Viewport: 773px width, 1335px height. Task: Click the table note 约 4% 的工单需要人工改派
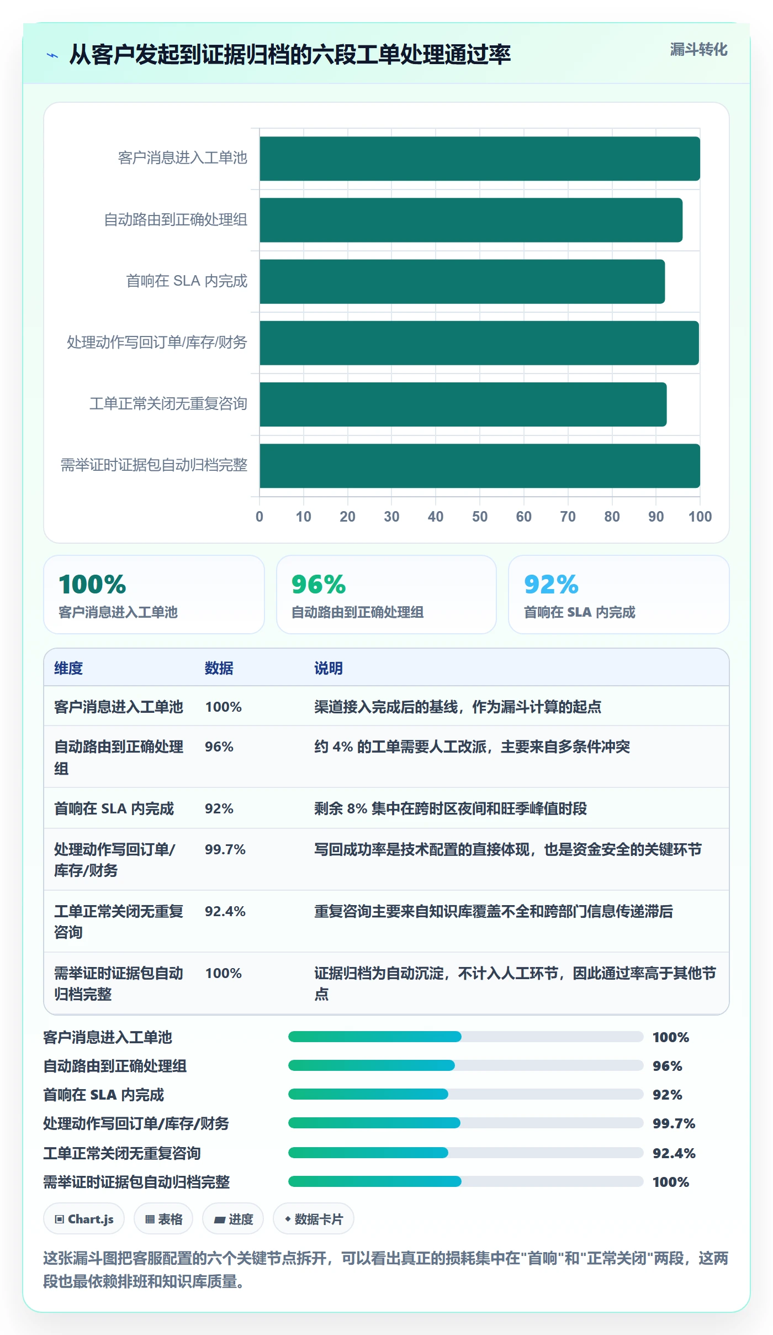pyautogui.click(x=472, y=747)
